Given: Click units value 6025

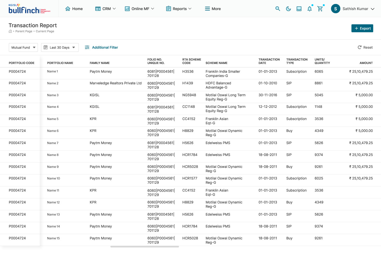Looking at the screenshot, I should (x=319, y=178).
